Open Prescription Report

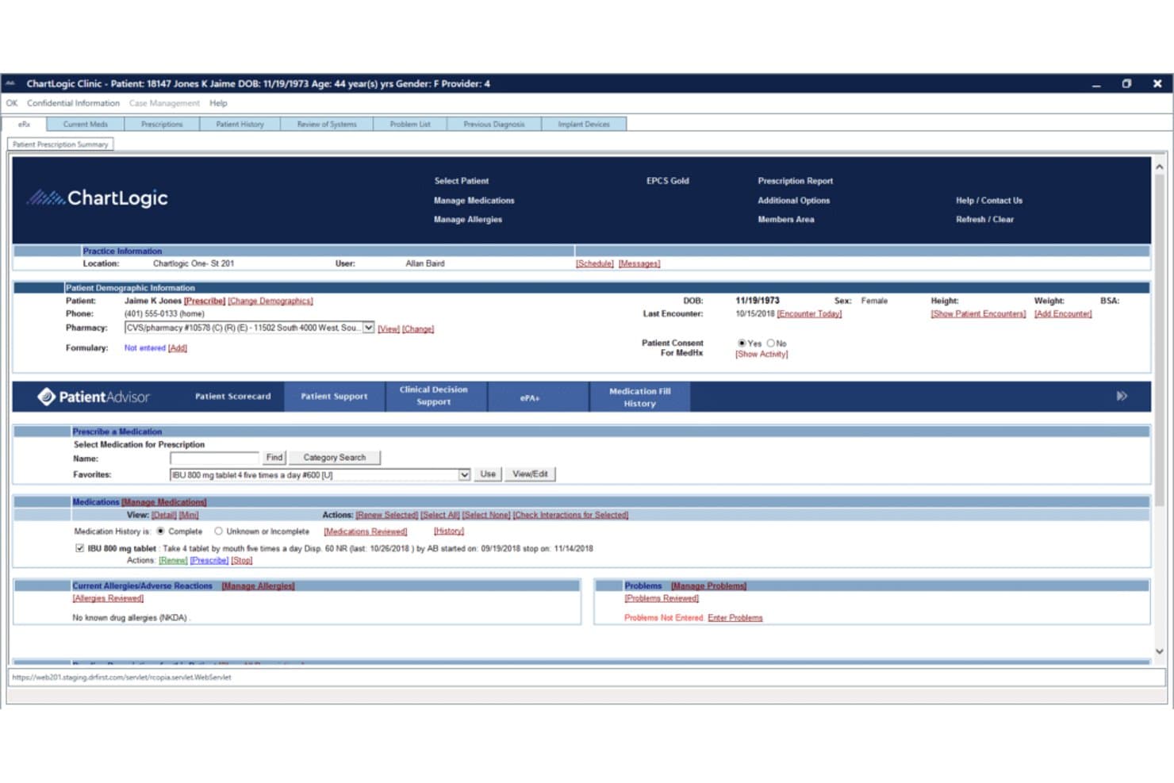pyautogui.click(x=796, y=181)
